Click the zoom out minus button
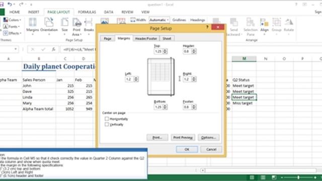 pos(282,177)
